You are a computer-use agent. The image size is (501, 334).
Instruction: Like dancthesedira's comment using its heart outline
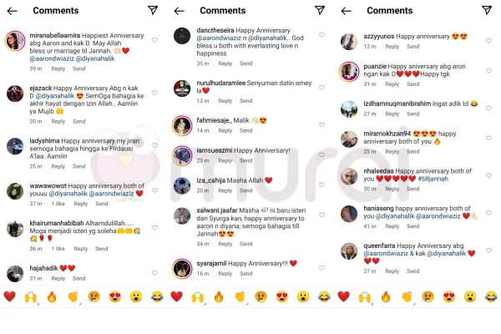[321, 35]
